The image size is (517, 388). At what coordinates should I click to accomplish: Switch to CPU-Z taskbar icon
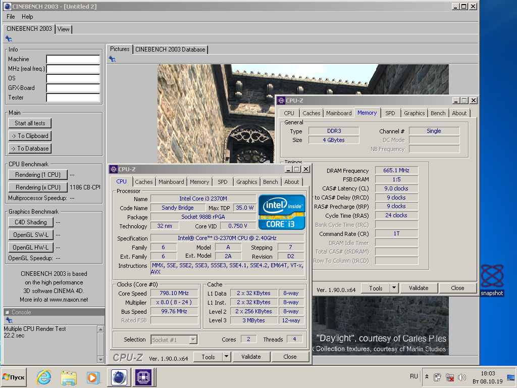143,377
